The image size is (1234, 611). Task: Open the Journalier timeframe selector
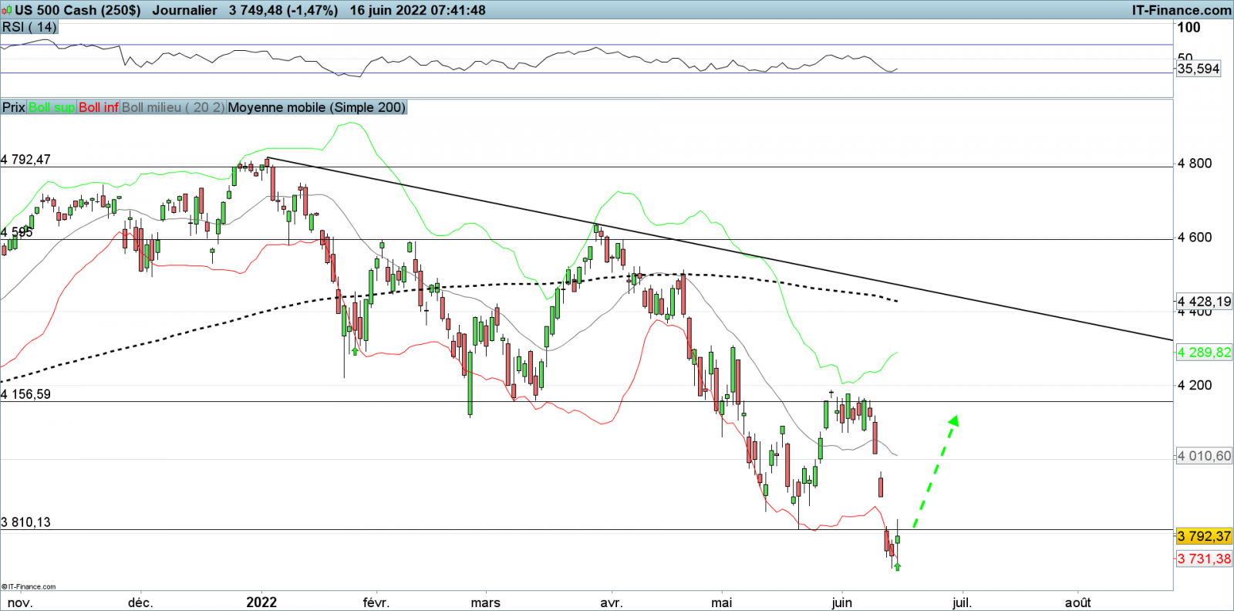pyautogui.click(x=184, y=10)
